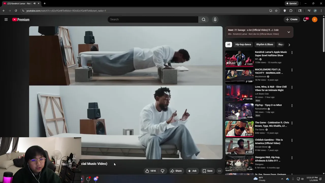Open options for Love, Wine, & R&B video

292,87
